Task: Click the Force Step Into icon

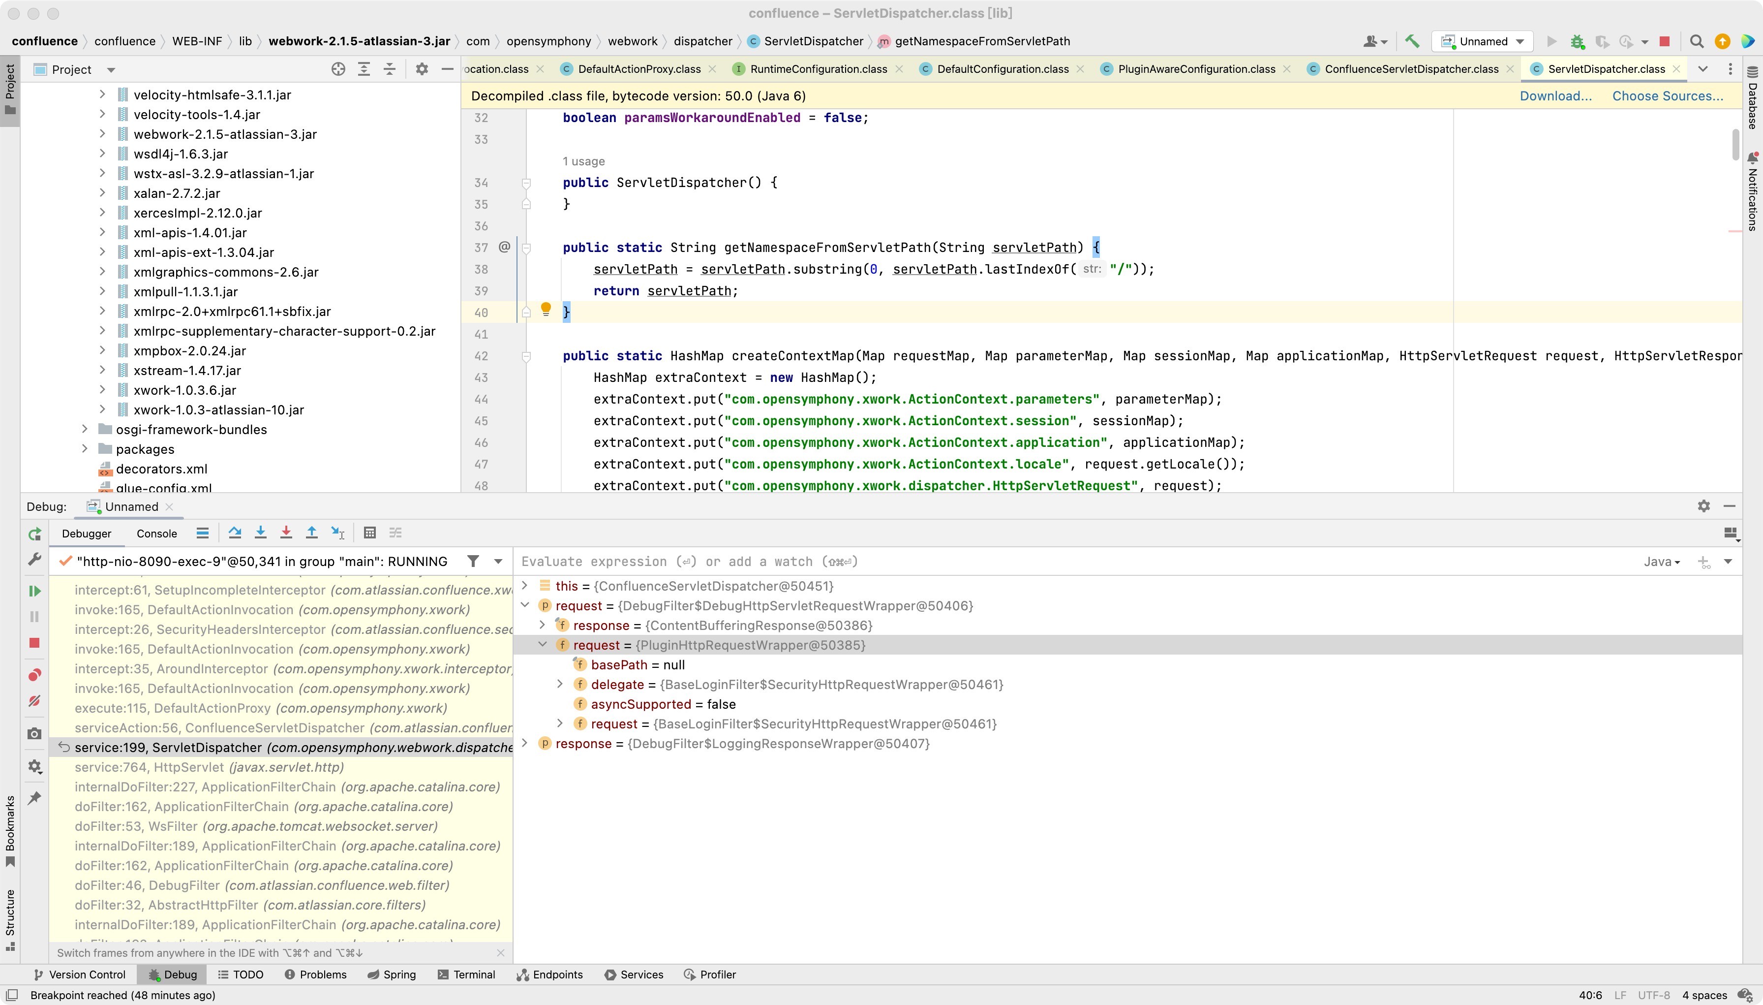Action: click(x=286, y=532)
